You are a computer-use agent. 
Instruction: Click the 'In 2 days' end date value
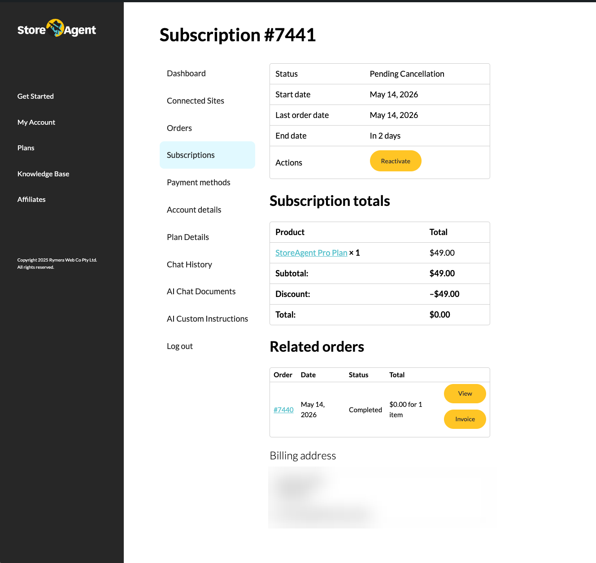pos(385,135)
